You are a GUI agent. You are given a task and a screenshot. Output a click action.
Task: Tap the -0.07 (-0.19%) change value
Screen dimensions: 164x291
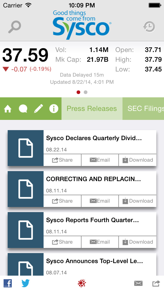pos(31,69)
